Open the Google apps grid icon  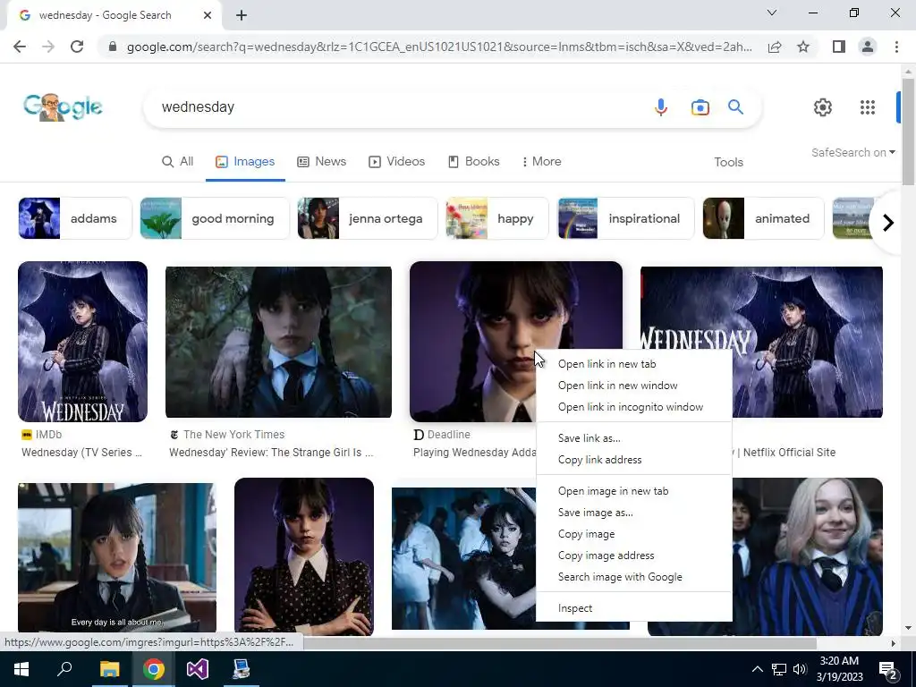(868, 107)
